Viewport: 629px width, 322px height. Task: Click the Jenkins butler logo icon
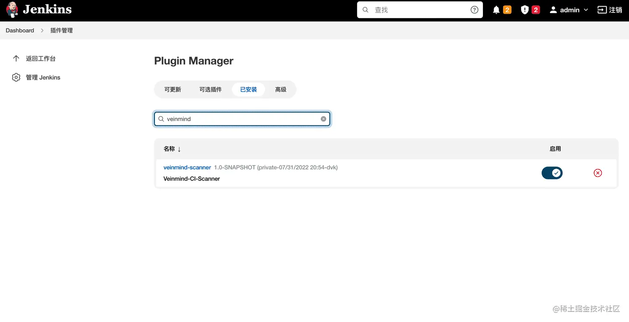click(x=12, y=10)
